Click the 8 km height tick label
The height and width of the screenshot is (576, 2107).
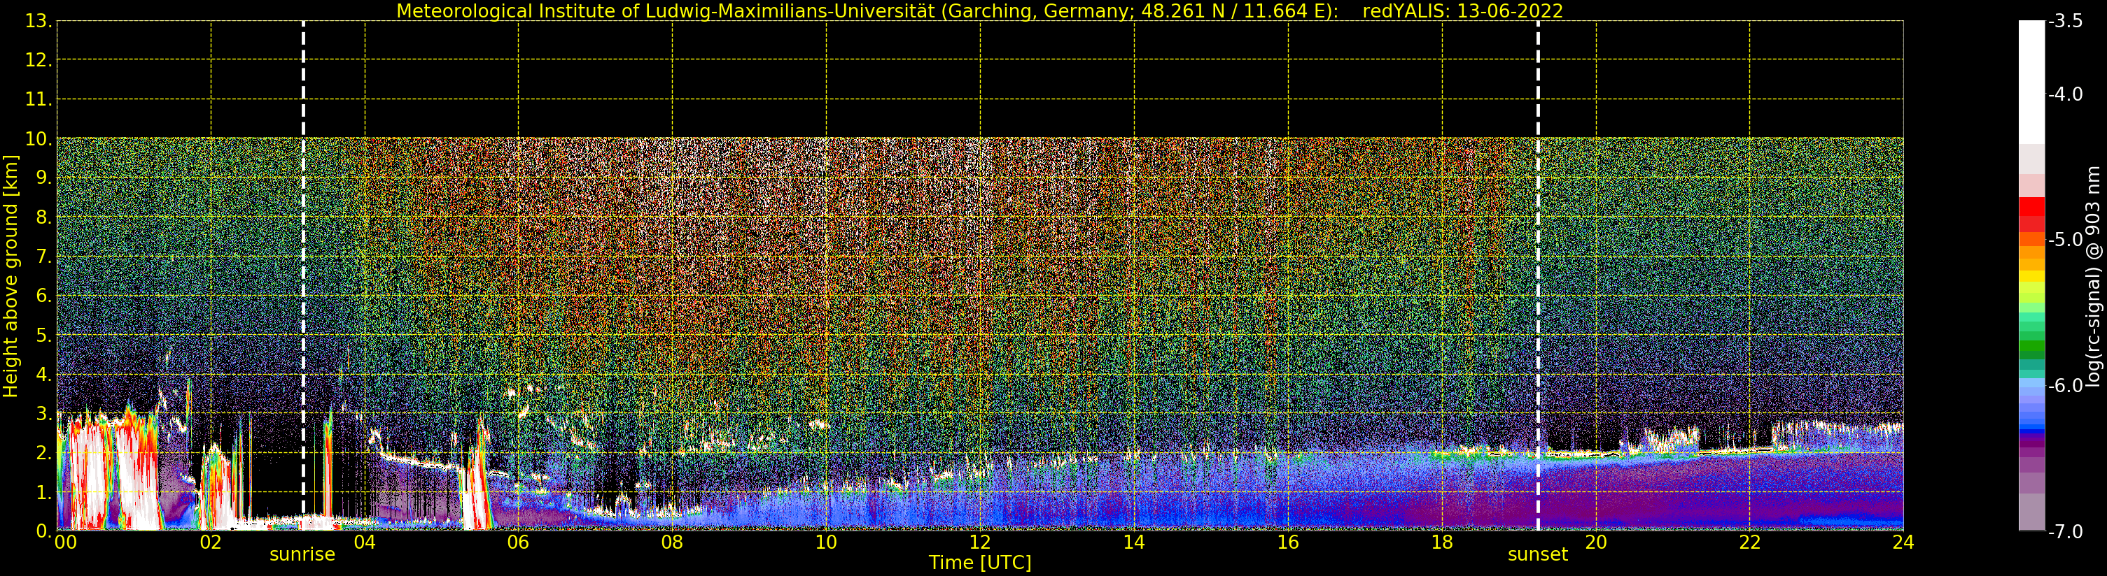(x=43, y=217)
